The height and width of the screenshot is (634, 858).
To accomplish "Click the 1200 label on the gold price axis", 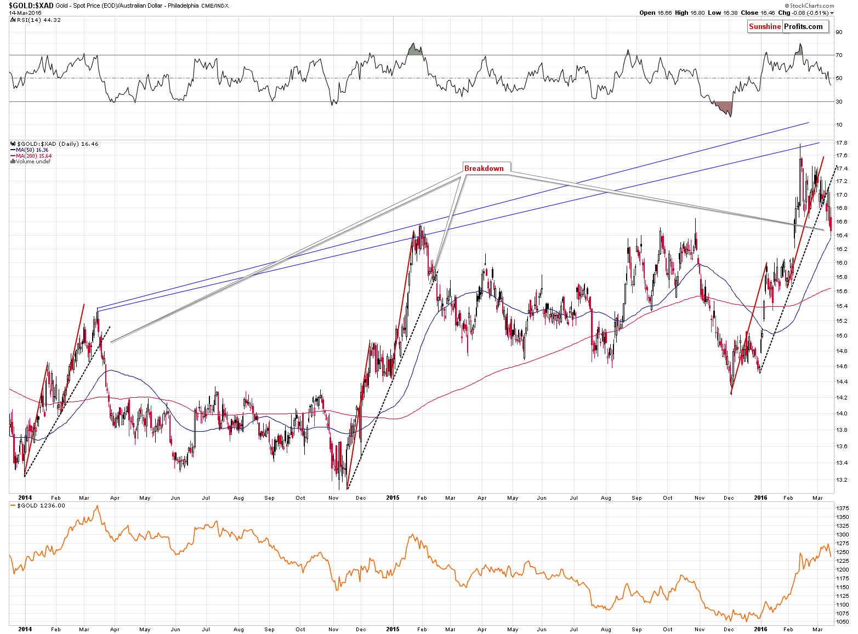I will pos(843,570).
